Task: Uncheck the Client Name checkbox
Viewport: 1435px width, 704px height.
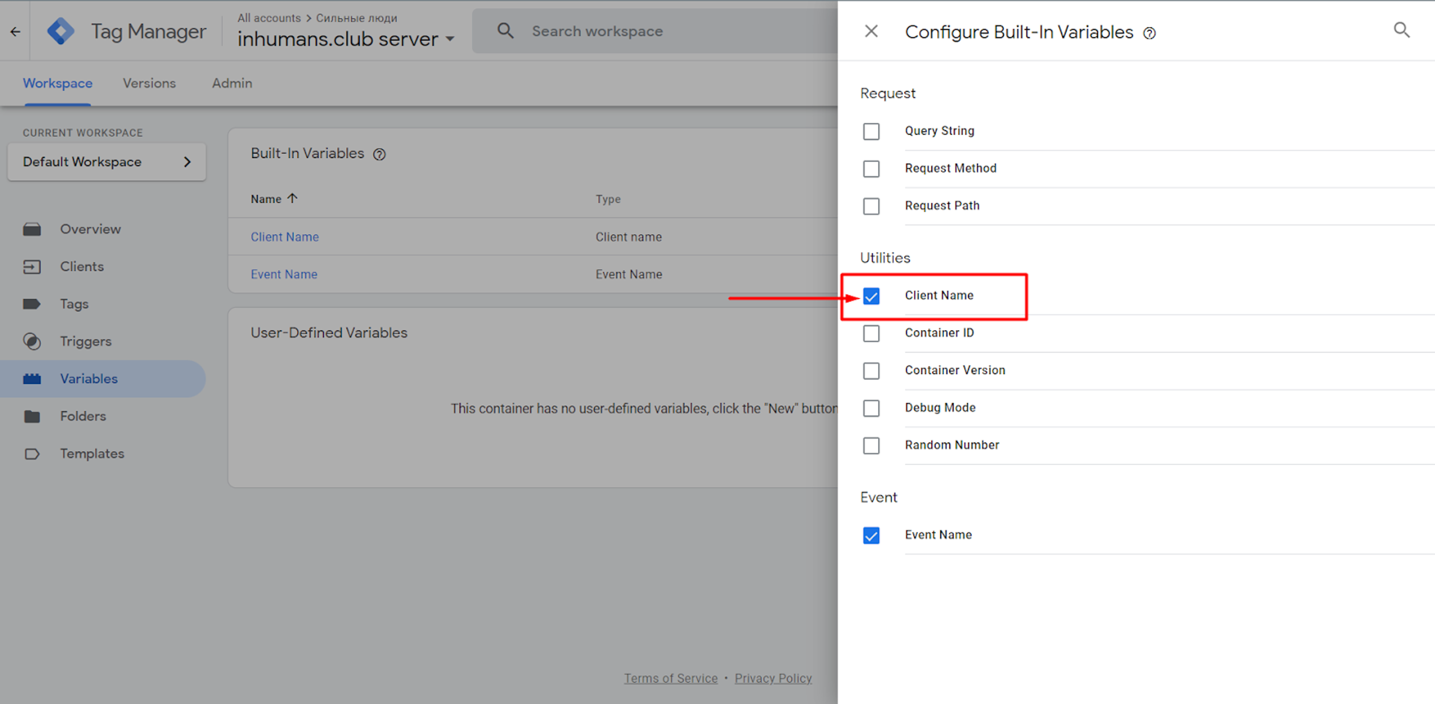Action: [871, 296]
